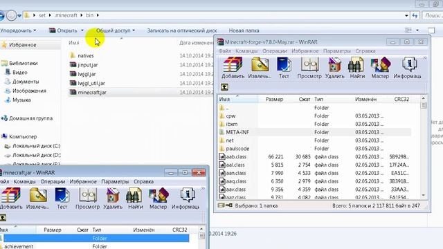Open the Команды menu in Minecraft-forge WinRAR
Viewport: 443px width, 249px height.
[x=246, y=51]
